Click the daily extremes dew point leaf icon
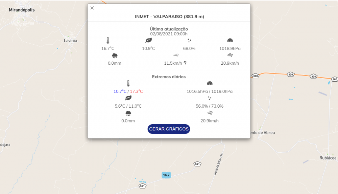The image size is (338, 194). point(128,98)
